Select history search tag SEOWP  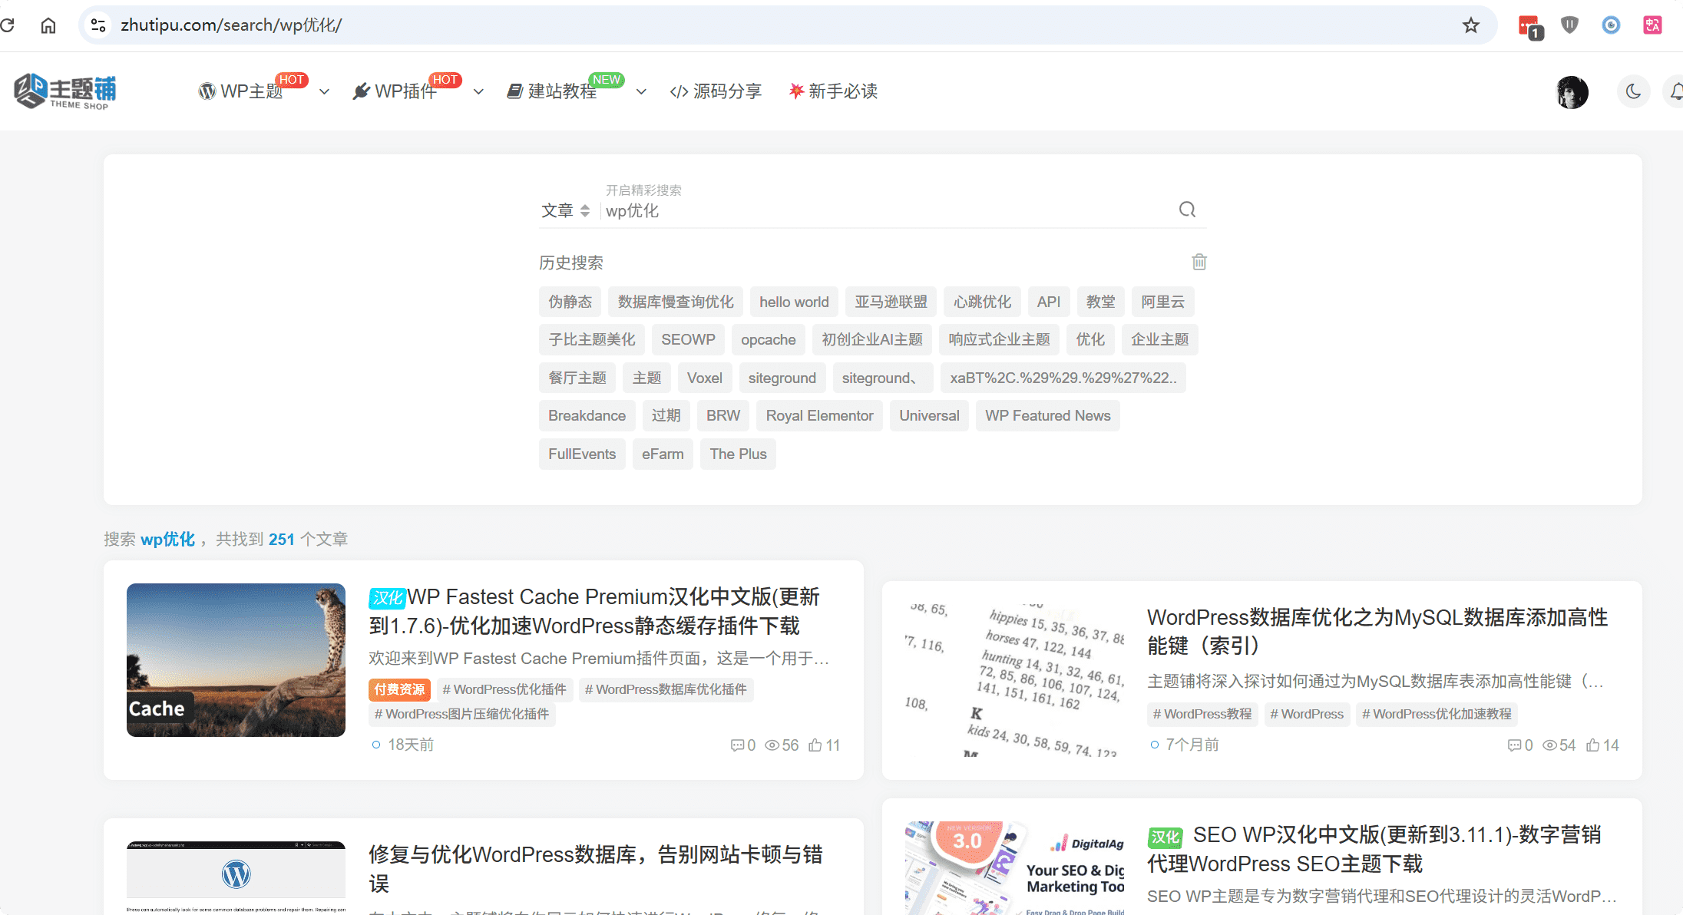(688, 339)
